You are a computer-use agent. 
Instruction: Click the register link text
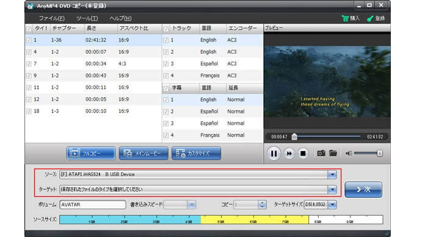(x=380, y=18)
